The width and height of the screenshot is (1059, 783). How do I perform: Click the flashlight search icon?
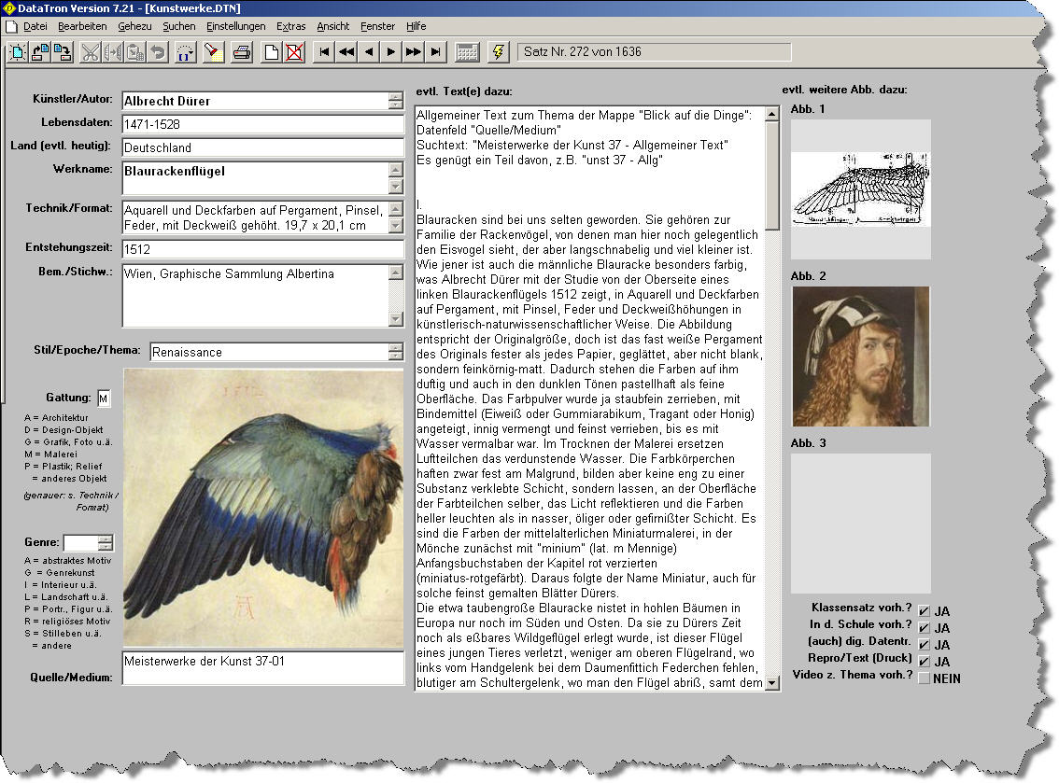(x=214, y=52)
